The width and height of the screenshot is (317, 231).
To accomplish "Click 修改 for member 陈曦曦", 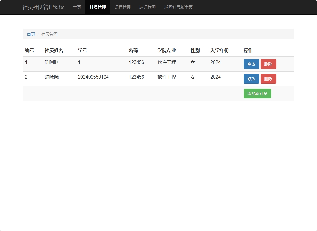I will 251,79.
